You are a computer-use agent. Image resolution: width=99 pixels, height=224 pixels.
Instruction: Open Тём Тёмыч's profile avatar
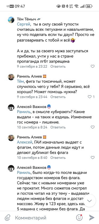(x=11, y=20)
